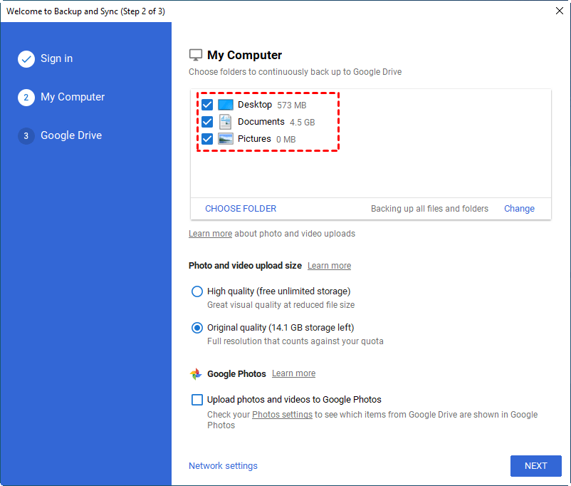Go to the Sign in step
The image size is (571, 486).
point(56,58)
